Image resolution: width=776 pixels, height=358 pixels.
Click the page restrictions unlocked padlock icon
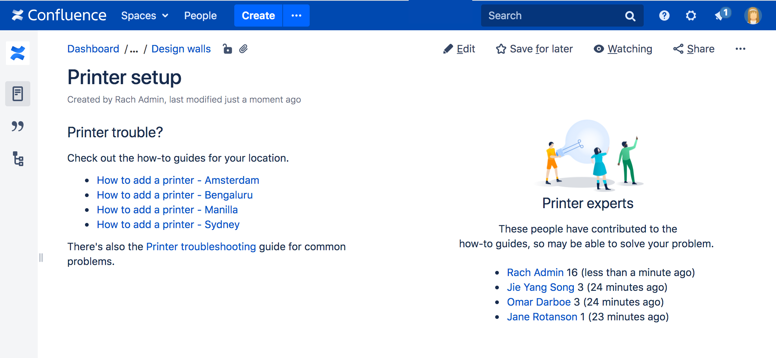[x=227, y=49]
